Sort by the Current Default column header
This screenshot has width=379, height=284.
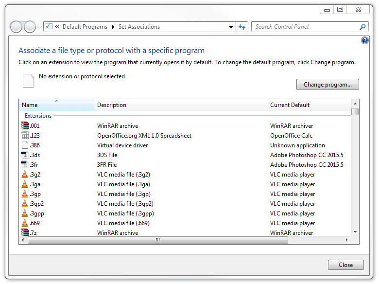(309, 105)
